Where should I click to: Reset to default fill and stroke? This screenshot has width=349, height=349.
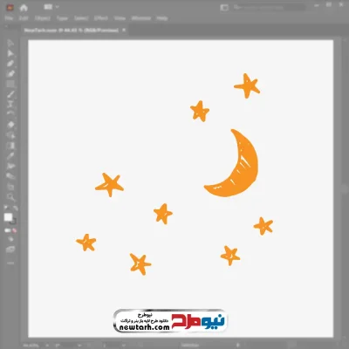coord(6,209)
